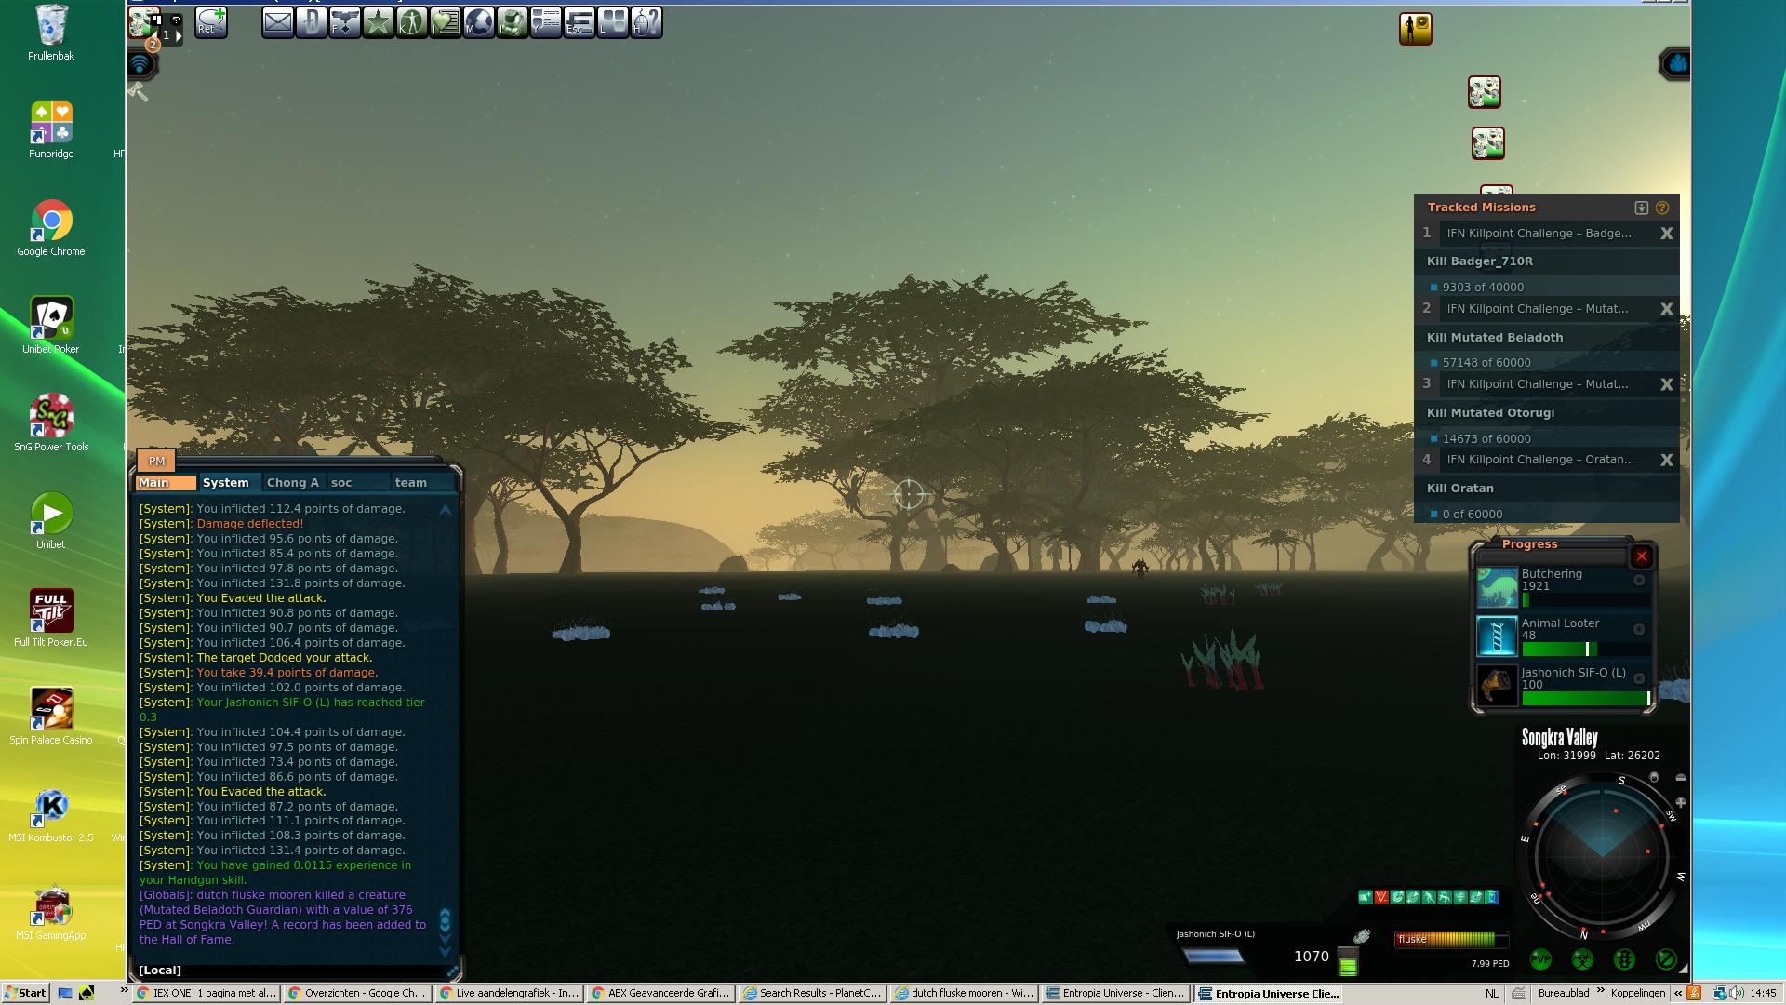Toggle tracking pin for Animal Looter progress
The height and width of the screenshot is (1005, 1786).
tap(1639, 629)
